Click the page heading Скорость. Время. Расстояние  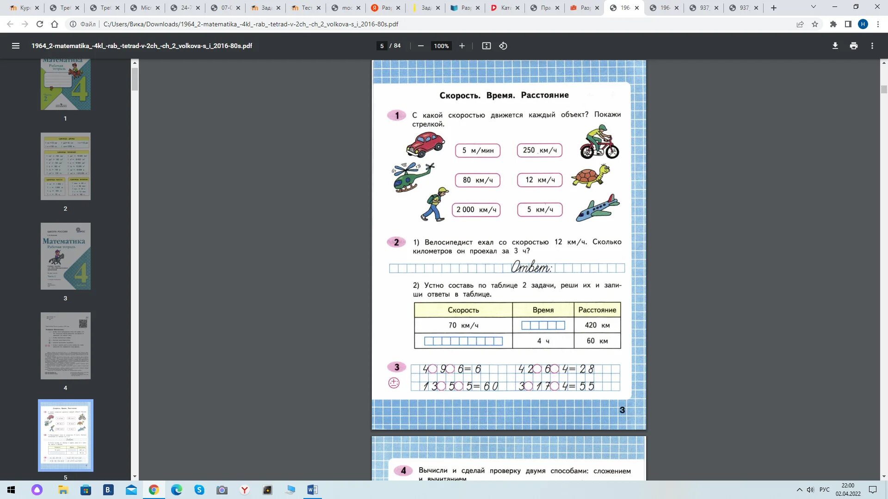coord(504,95)
